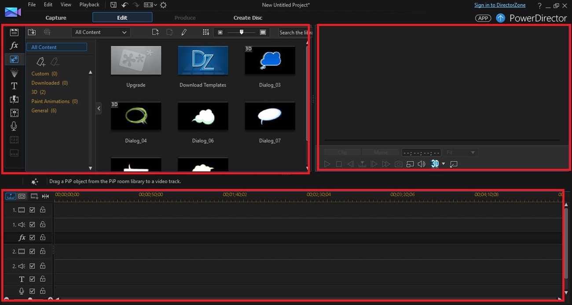Filter by the Paint Animations (0) tag

click(x=55, y=101)
